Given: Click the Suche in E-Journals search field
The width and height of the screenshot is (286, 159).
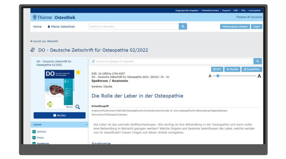Looking at the screenshot, I should [134, 26].
